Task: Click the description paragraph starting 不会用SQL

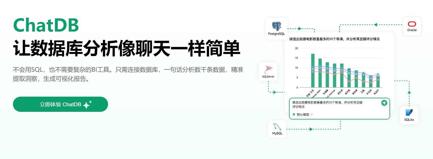Action: click(x=128, y=74)
